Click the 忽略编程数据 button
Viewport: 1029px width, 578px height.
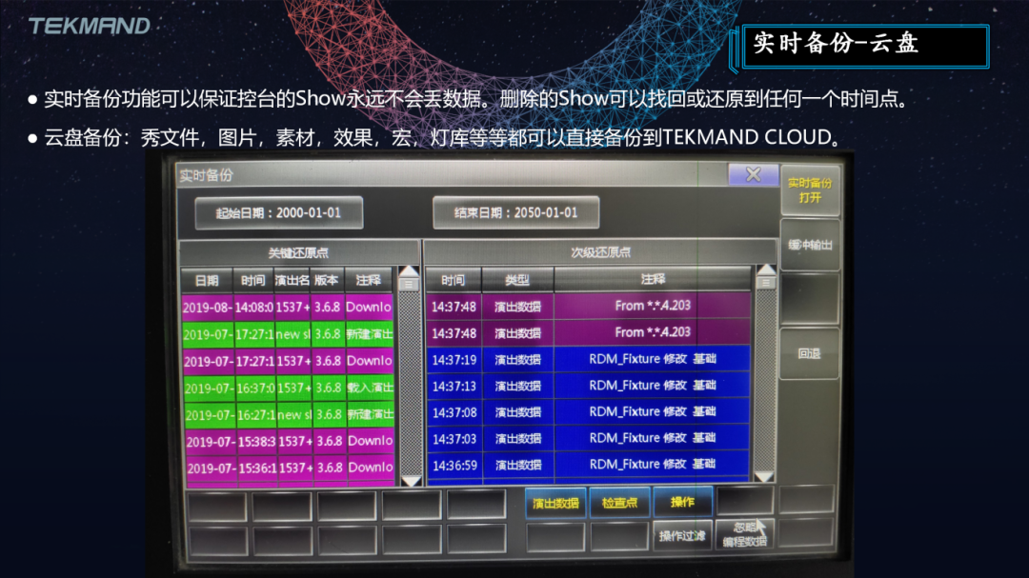click(x=744, y=535)
